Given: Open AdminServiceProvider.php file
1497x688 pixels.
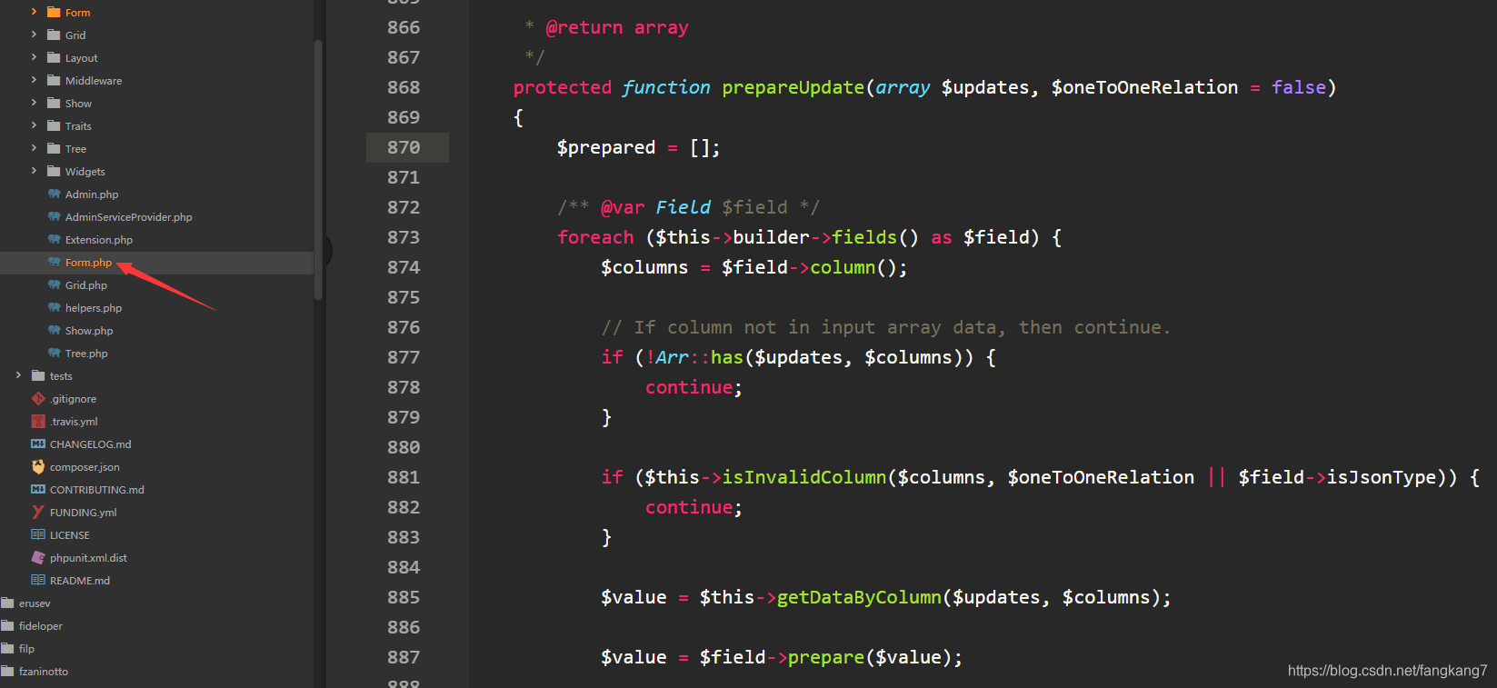Looking at the screenshot, I should coord(129,217).
